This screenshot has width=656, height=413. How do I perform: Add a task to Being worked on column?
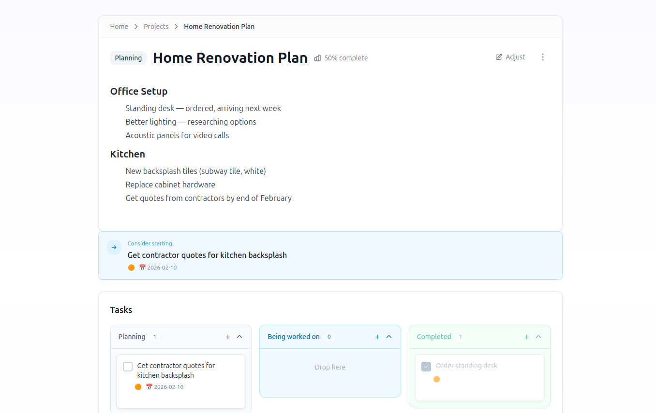tap(377, 337)
